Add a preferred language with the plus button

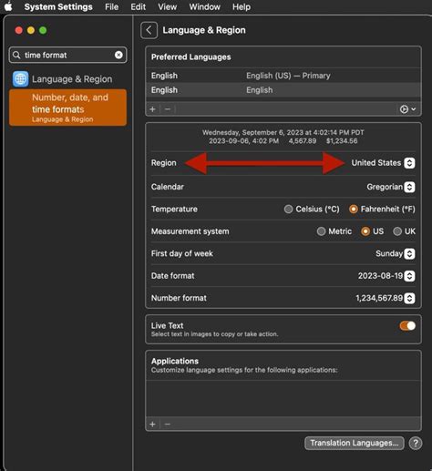[153, 109]
